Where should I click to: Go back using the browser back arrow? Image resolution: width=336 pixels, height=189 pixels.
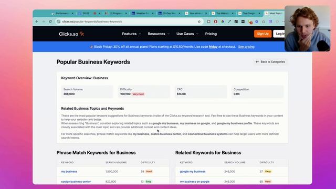(37, 22)
